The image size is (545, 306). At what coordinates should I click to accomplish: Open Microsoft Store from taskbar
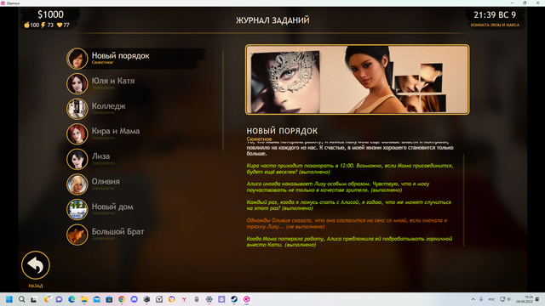[x=109, y=299]
